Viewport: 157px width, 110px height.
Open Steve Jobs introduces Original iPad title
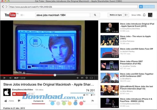[x=137, y=25]
